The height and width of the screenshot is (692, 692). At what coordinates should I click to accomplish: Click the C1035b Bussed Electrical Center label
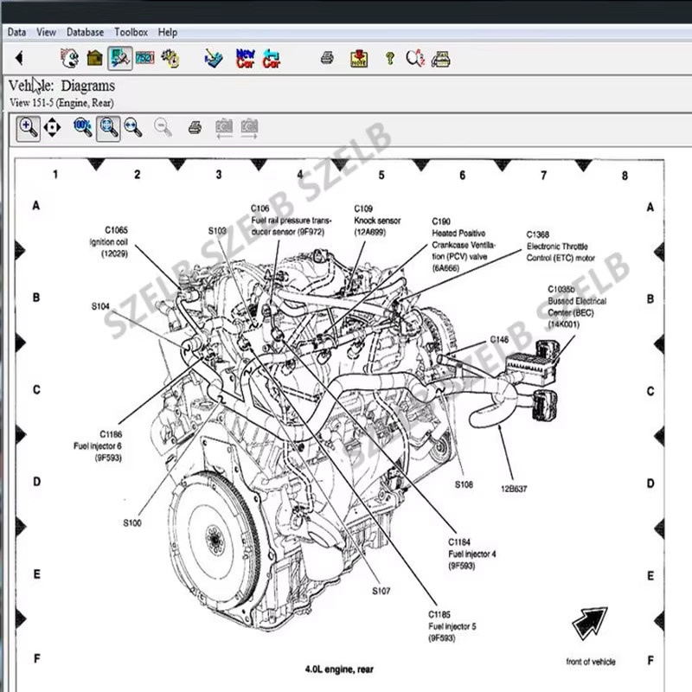point(577,307)
